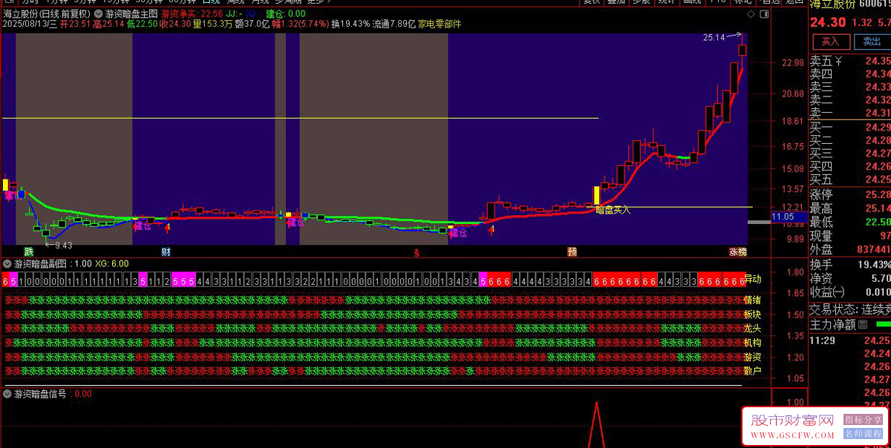This screenshot has height=448, width=891.
Task: Click the 现量 row
Action: (x=849, y=236)
